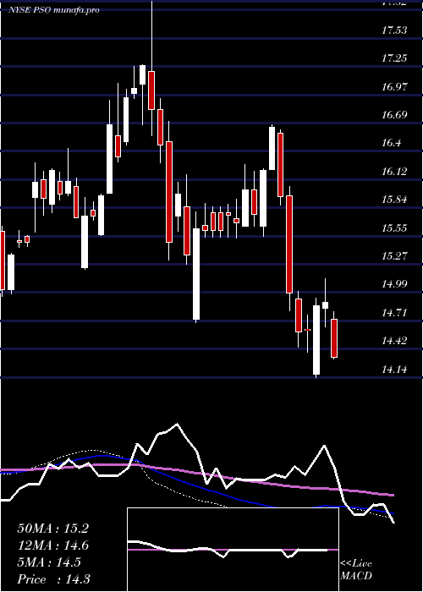423x592 pixels.
Task: Click the 16.97 price axis label
Action: click(x=394, y=87)
